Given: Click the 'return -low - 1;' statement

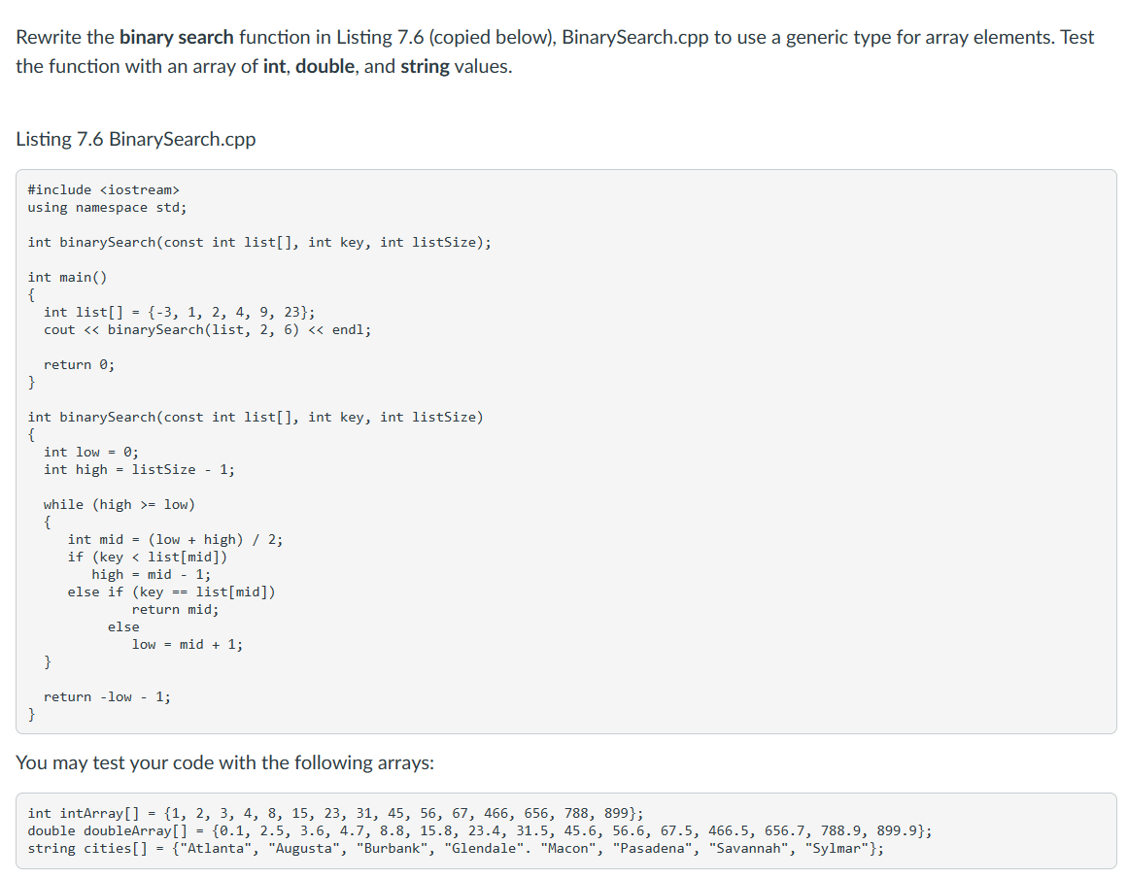Looking at the screenshot, I should click(107, 697).
